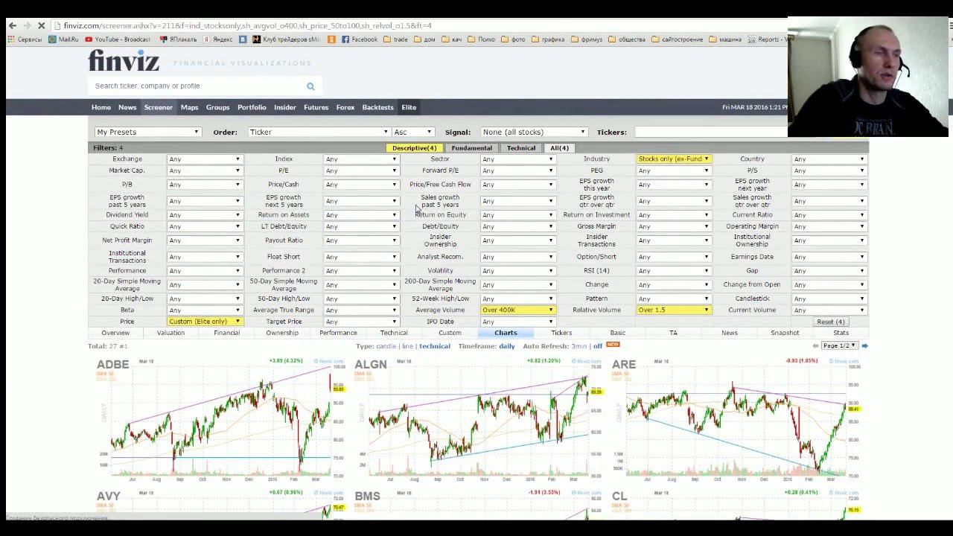
Task: Open the кач bookmark folder
Action: (x=452, y=39)
